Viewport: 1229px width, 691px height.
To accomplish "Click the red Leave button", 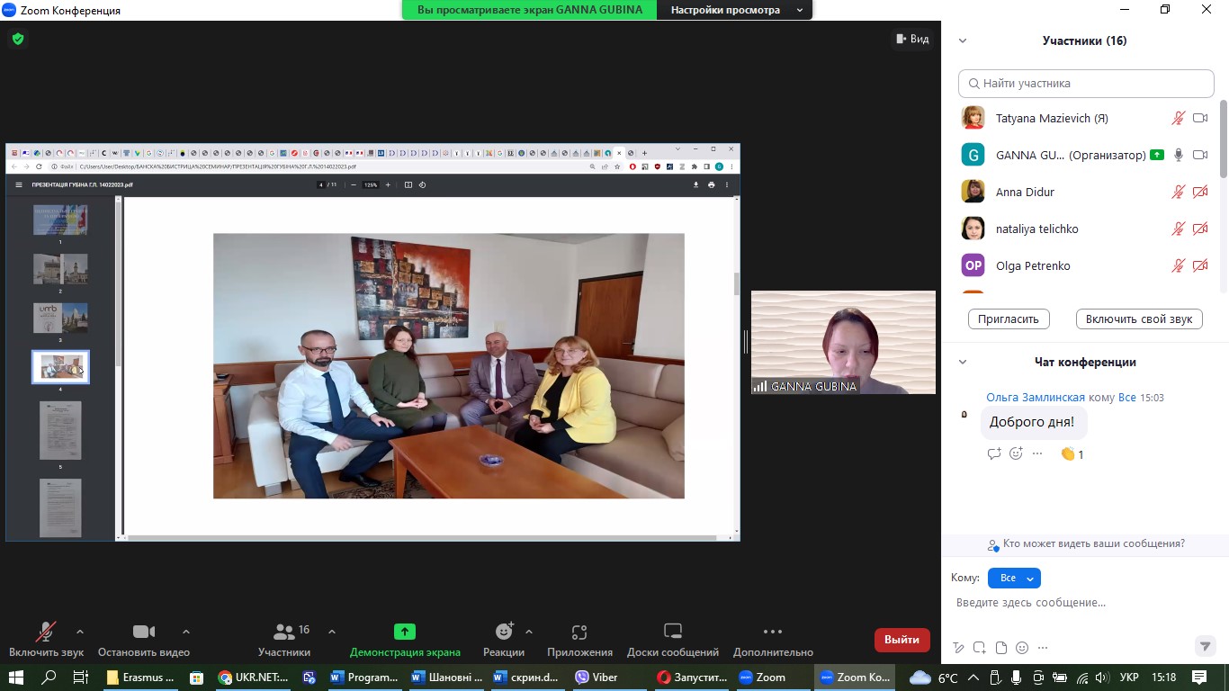I will pos(902,640).
